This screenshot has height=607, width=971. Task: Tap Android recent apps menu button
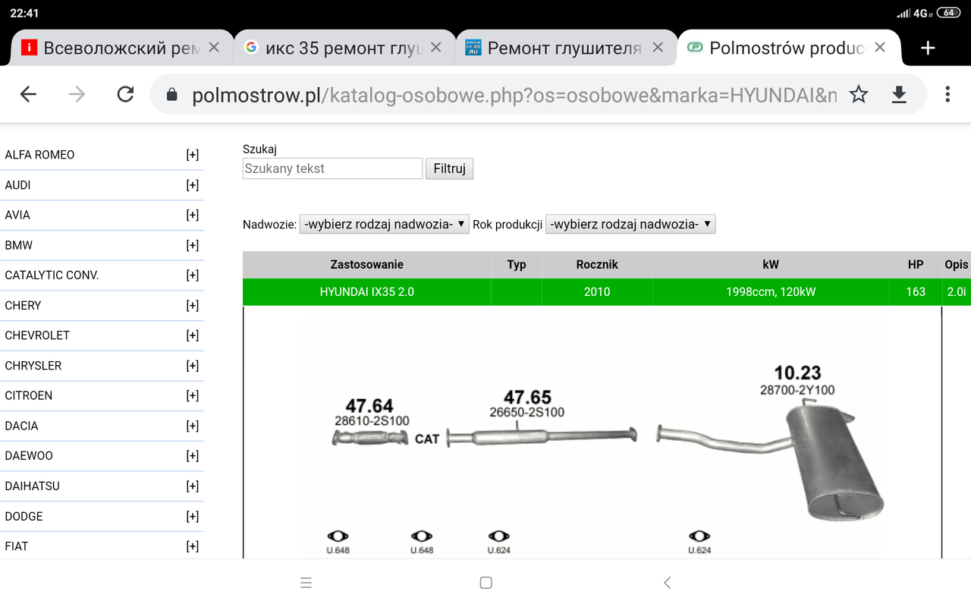click(306, 583)
